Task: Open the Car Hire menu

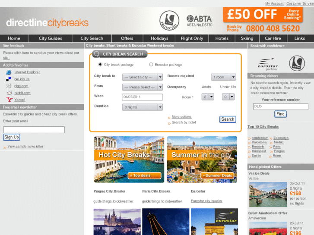Action: click(273, 38)
